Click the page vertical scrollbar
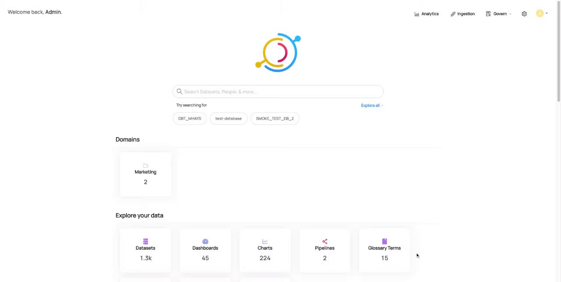Image resolution: width=561 pixels, height=282 pixels. pos(558,53)
